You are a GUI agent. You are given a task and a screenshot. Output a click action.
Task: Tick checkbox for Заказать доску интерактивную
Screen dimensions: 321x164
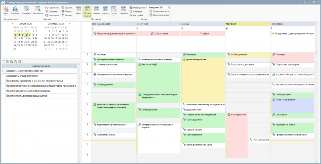point(3,71)
